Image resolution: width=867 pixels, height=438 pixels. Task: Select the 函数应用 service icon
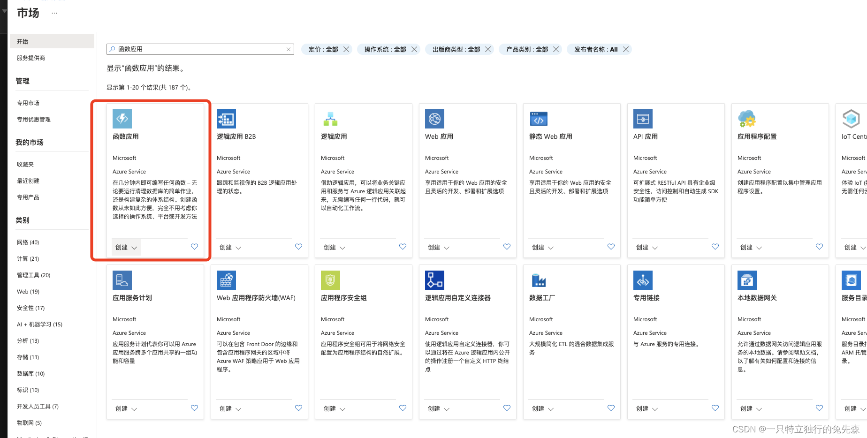pos(122,119)
